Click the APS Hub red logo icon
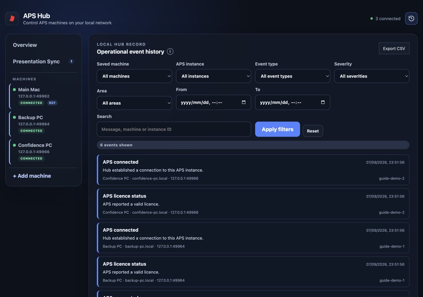Screen dimensions: 423x297 click(x=12, y=18)
